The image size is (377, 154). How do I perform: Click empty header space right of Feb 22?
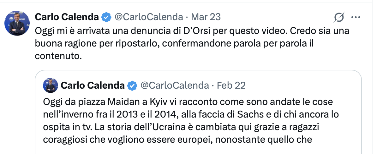pyautogui.click(x=300, y=85)
